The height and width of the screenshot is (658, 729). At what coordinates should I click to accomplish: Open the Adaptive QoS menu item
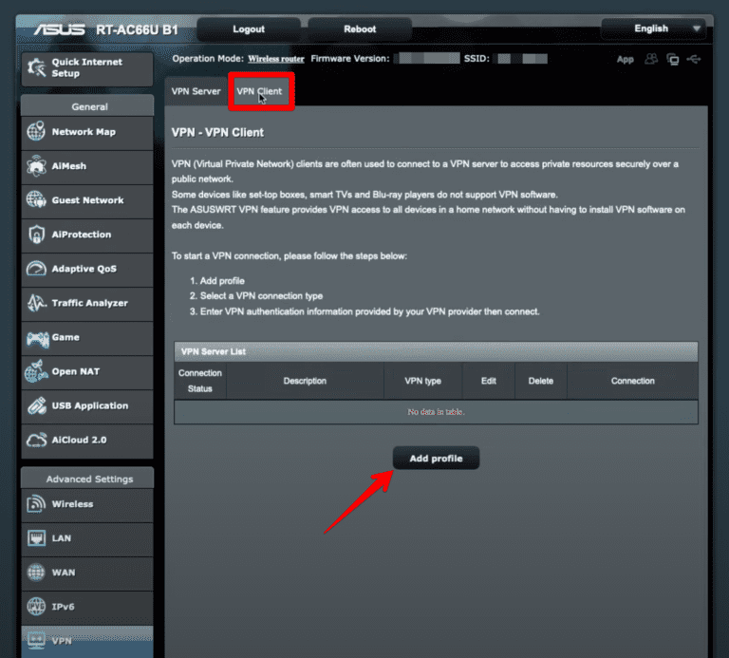(x=87, y=270)
